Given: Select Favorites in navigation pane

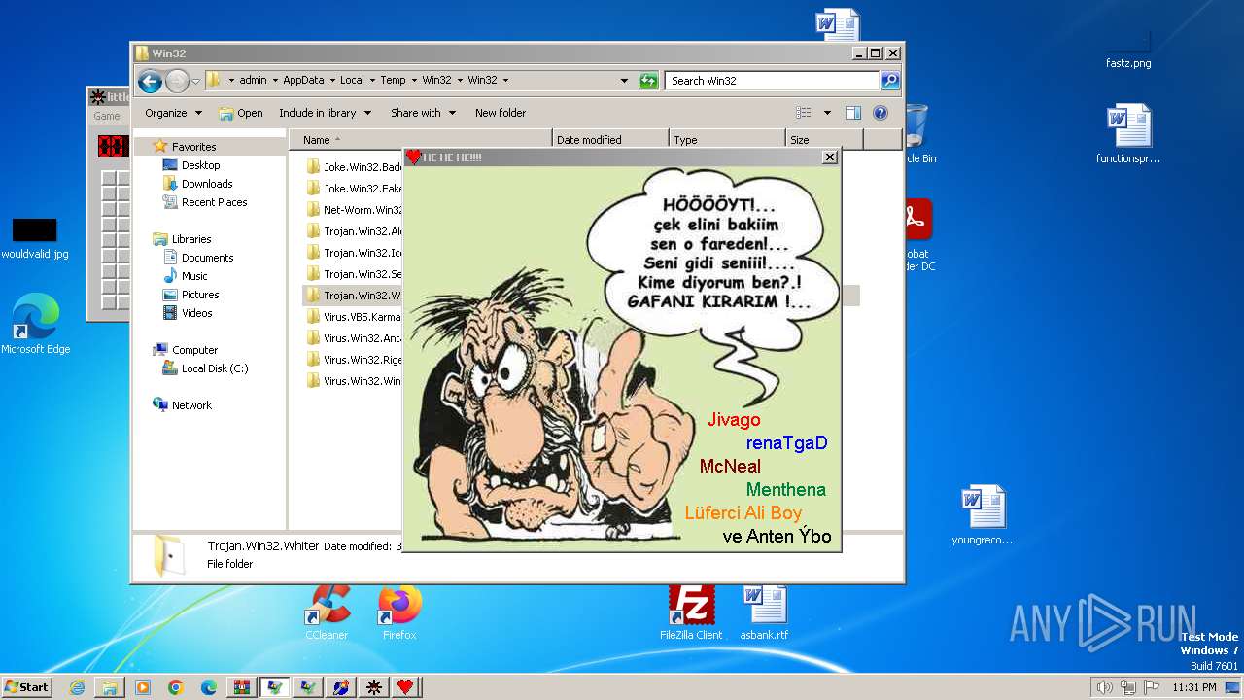Looking at the screenshot, I should click(x=193, y=147).
